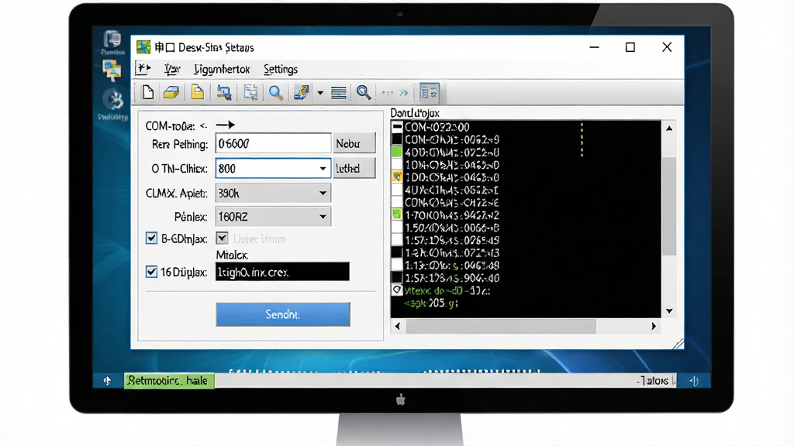
Task: Click the yellow eraser-shaped toolbar icon
Action: (x=171, y=93)
